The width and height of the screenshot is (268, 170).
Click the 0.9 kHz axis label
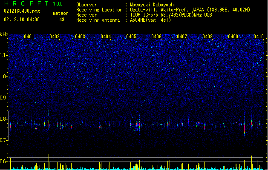pos(4,98)
